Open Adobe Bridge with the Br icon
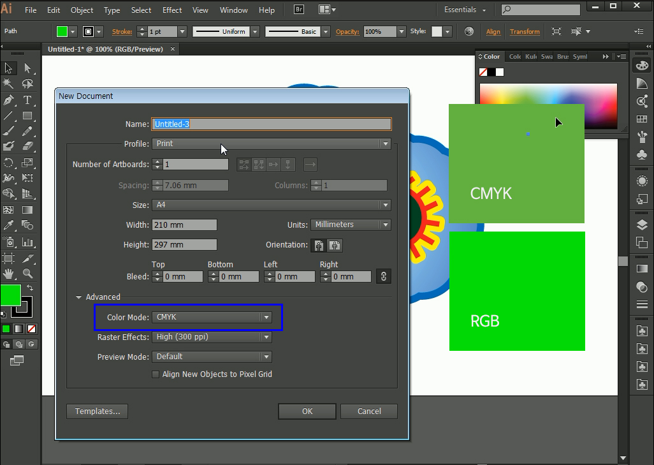 299,9
